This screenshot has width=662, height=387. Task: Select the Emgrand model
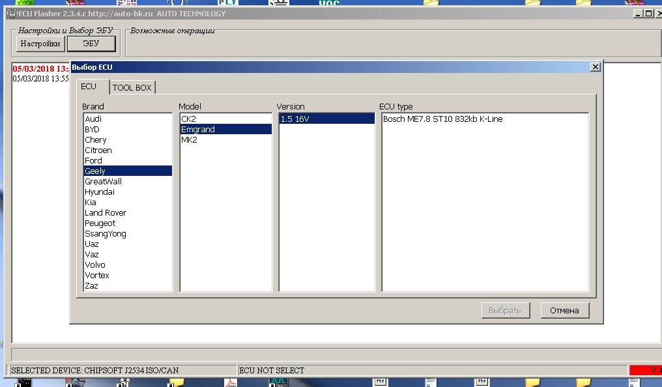[x=226, y=130]
